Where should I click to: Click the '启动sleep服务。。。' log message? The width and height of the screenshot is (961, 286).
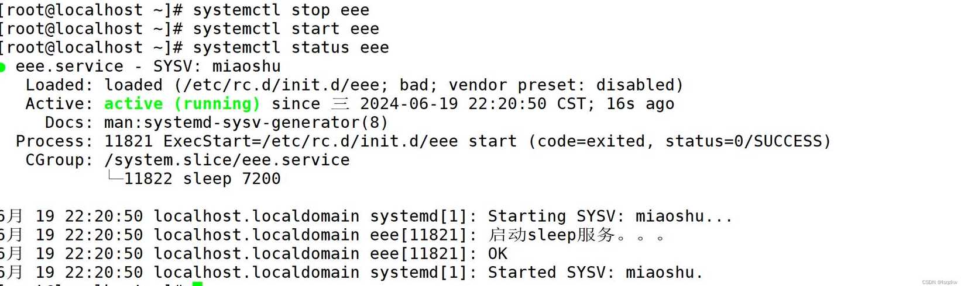[576, 235]
